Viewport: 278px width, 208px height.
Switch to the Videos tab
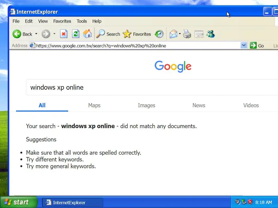tap(251, 105)
